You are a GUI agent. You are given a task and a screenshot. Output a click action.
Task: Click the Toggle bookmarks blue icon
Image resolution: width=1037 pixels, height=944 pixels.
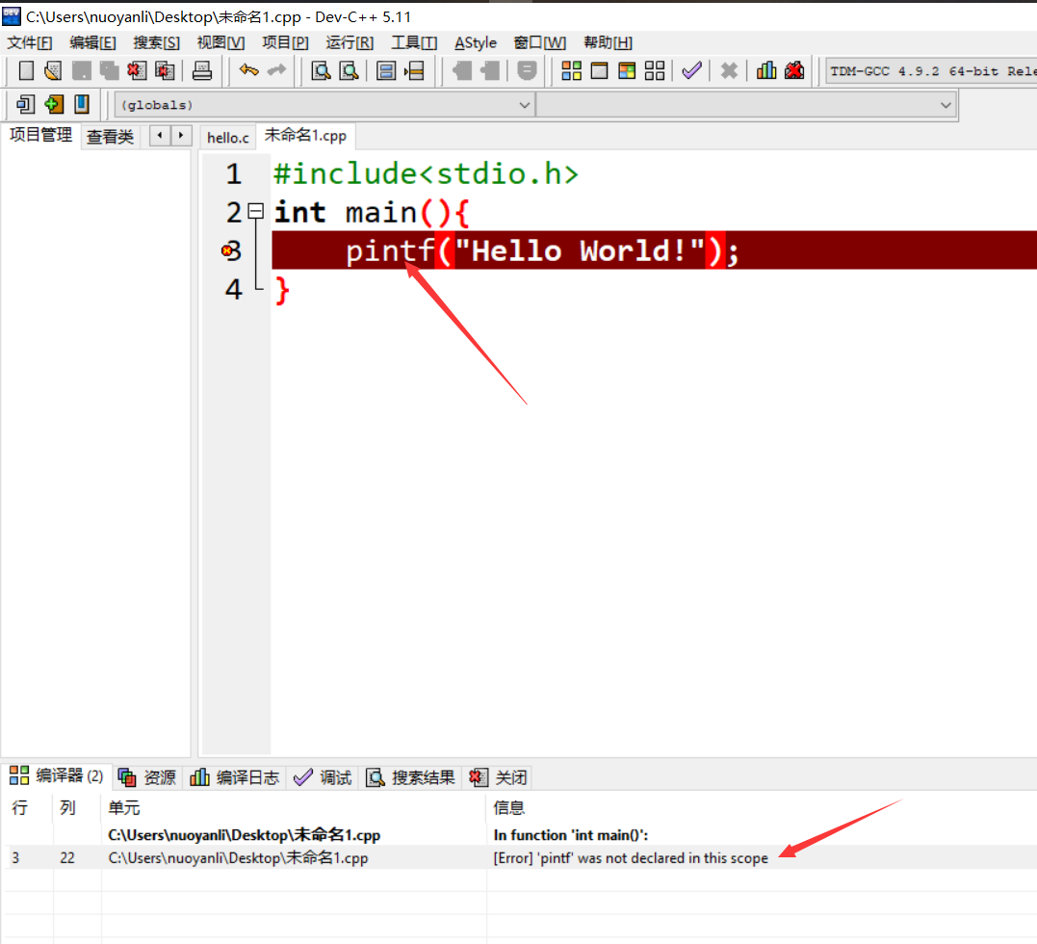81,105
